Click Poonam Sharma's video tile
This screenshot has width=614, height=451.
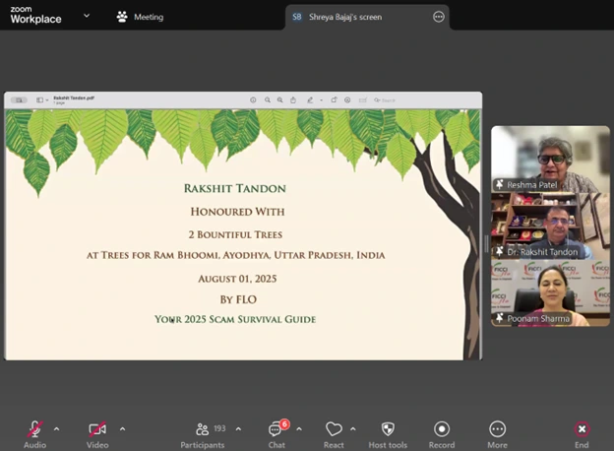550,292
